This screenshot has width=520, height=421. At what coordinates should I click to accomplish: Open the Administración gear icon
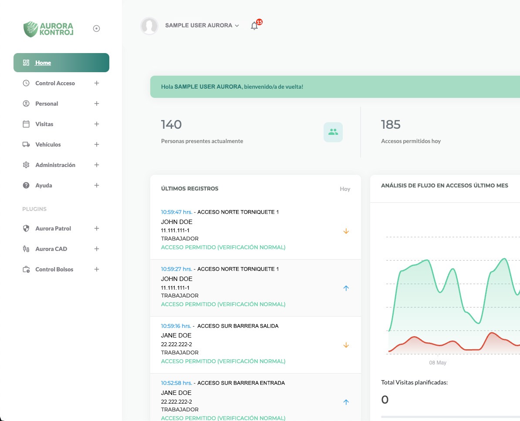(26, 165)
